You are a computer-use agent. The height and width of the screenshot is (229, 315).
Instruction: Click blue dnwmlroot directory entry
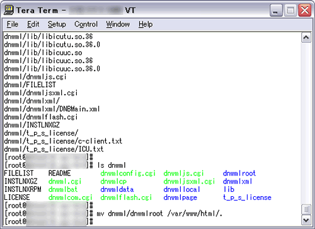(239, 173)
